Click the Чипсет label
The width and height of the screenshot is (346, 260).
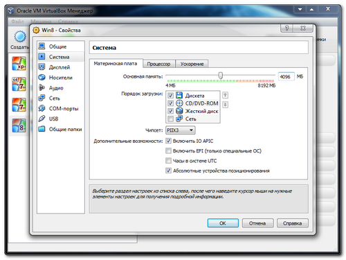click(154, 130)
